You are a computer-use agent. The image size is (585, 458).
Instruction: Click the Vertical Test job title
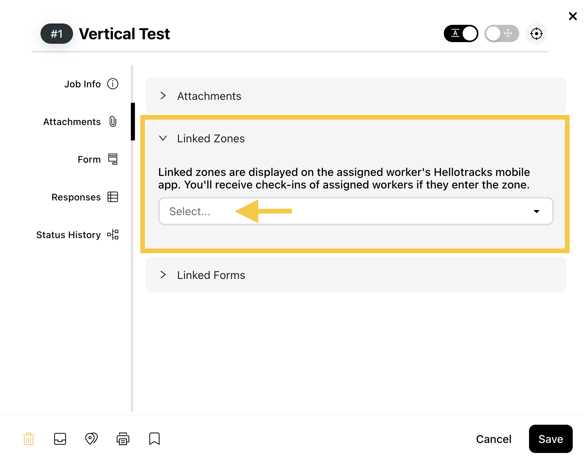point(124,34)
